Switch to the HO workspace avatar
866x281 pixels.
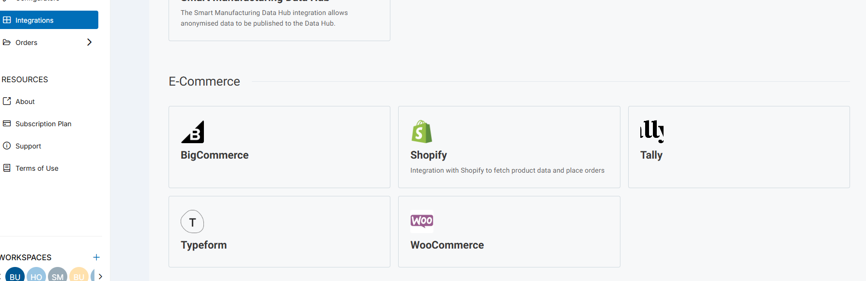click(36, 276)
